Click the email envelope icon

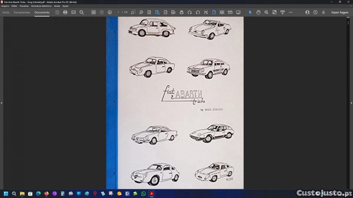pyautogui.click(x=73, y=12)
